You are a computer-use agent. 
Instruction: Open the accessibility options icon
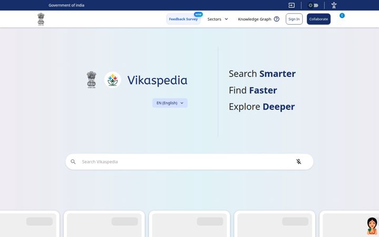coord(334,5)
